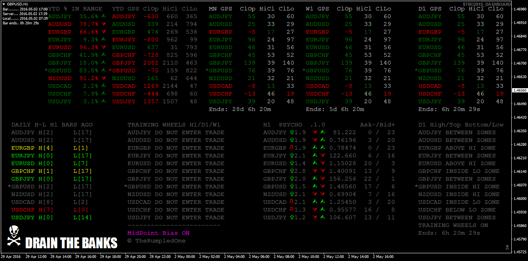Select the USDCHF BELOW LO ZONE row
The image size is (528, 261).
click(457, 210)
